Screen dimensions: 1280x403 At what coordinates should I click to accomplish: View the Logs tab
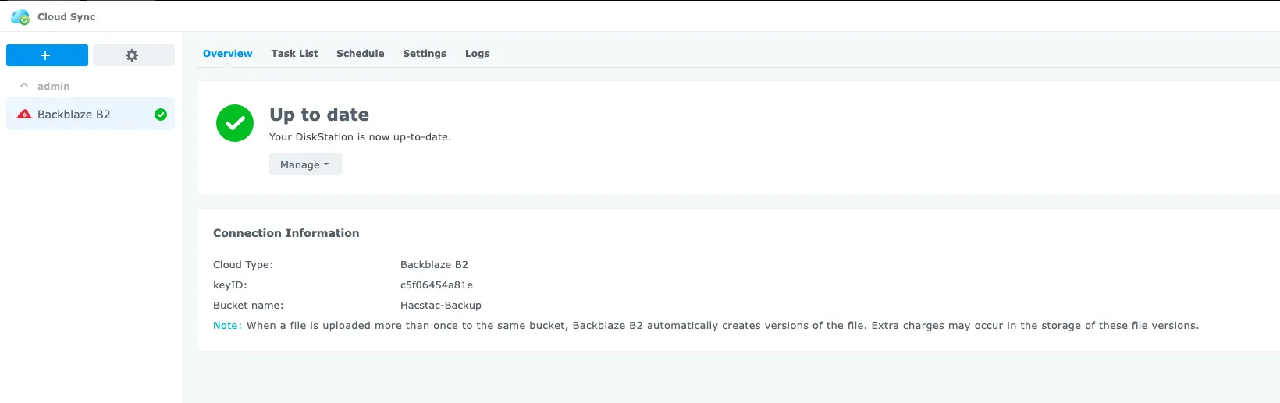coord(477,54)
